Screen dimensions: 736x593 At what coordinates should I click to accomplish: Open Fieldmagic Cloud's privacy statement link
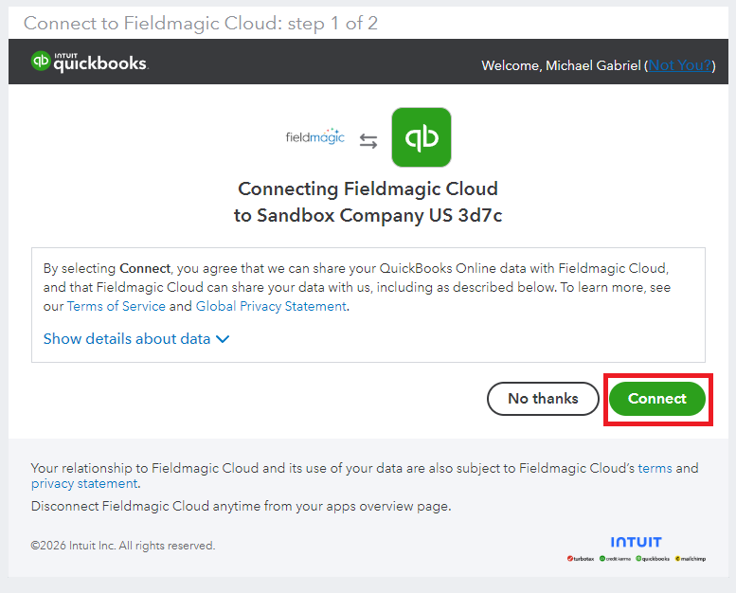click(x=84, y=484)
